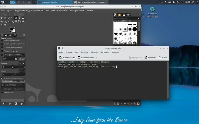Open the 'Инструменты' menu in GIMP
The width and height of the screenshot is (199, 124).
pyautogui.click(x=62, y=11)
